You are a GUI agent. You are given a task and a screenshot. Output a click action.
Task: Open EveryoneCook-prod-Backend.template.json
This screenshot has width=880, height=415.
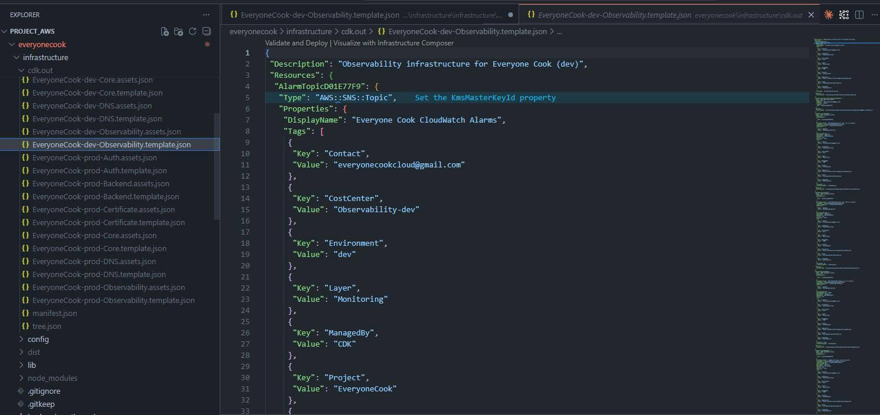point(106,196)
